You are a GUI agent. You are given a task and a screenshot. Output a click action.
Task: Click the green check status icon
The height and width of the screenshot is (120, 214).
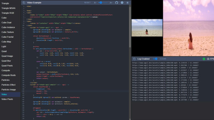click(204, 59)
